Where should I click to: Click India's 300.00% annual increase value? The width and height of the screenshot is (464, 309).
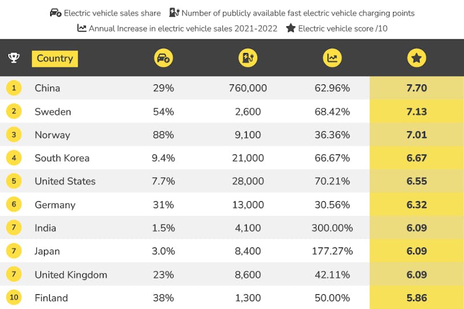(332, 228)
